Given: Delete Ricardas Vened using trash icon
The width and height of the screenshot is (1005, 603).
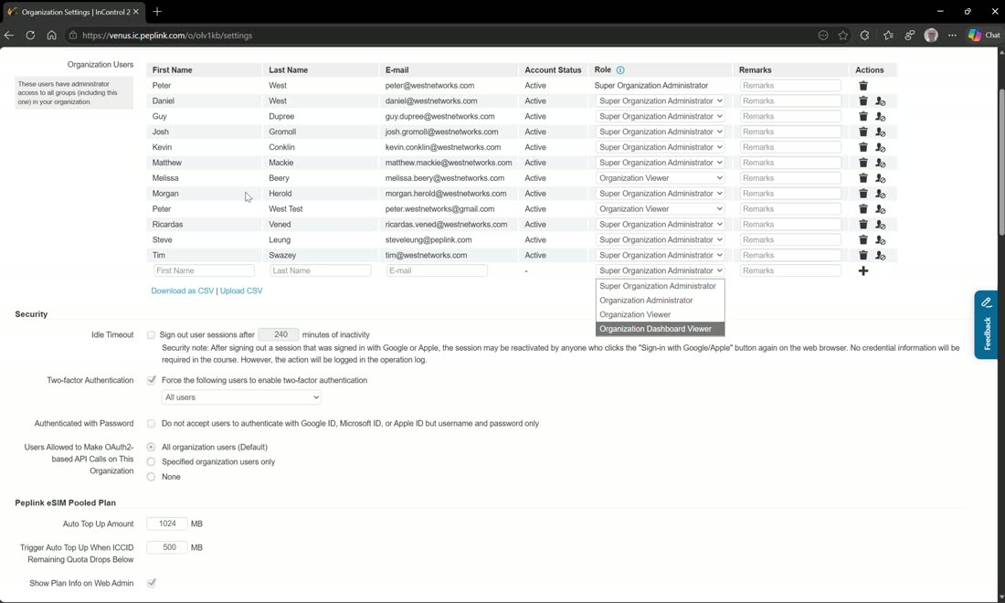Looking at the screenshot, I should pos(863,224).
